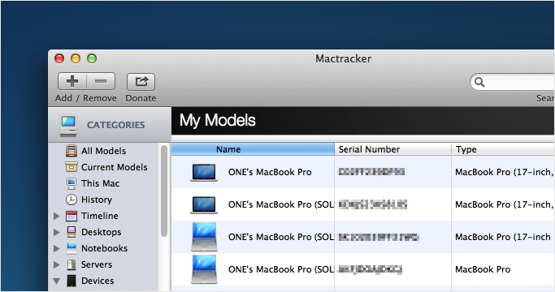The width and height of the screenshot is (555, 292).
Task: Select the Timeline calendar icon
Action: [72, 216]
